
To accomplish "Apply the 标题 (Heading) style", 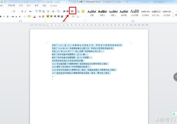I will pos(92,13).
